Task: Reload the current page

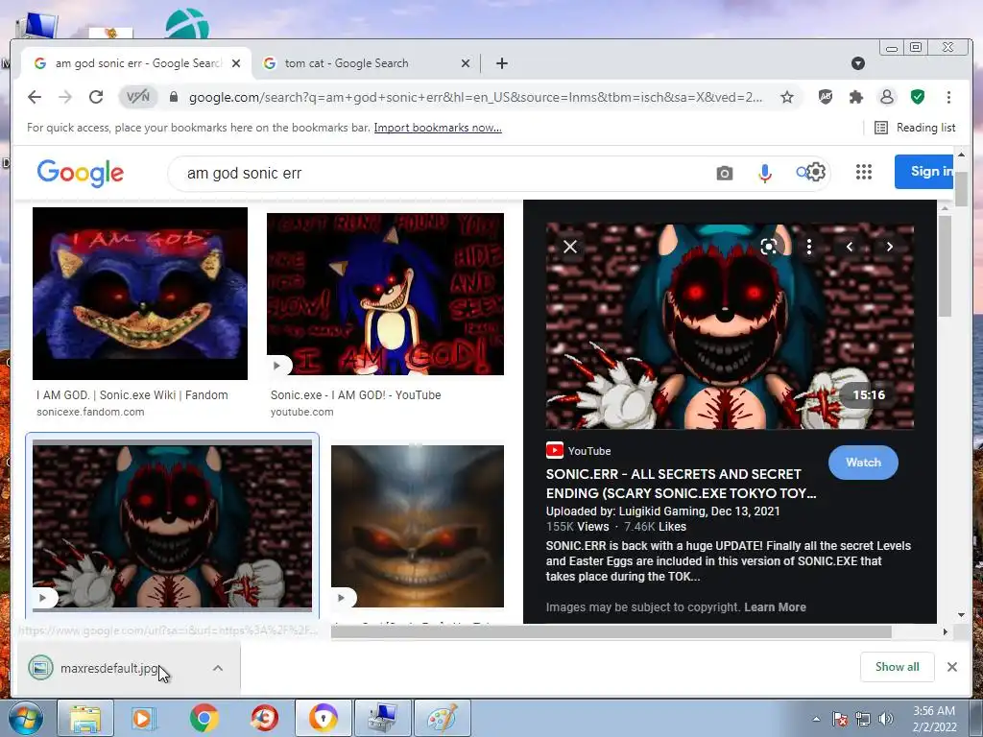Action: pos(96,97)
